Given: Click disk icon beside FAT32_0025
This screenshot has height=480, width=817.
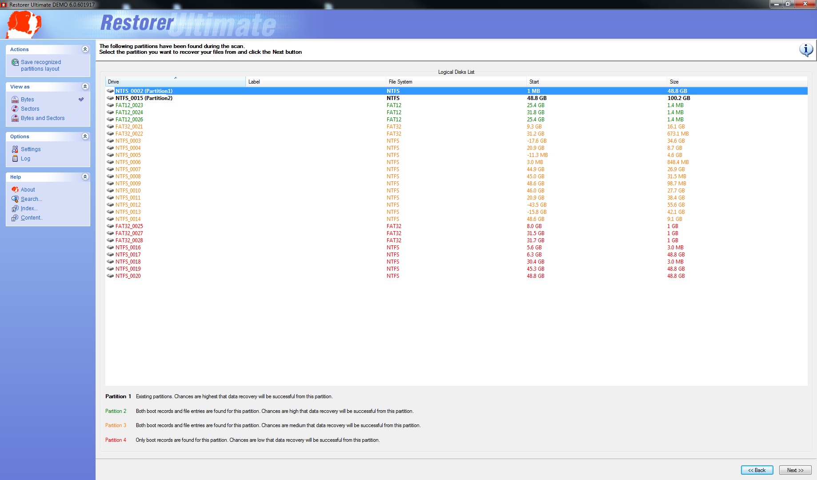Looking at the screenshot, I should [x=110, y=226].
